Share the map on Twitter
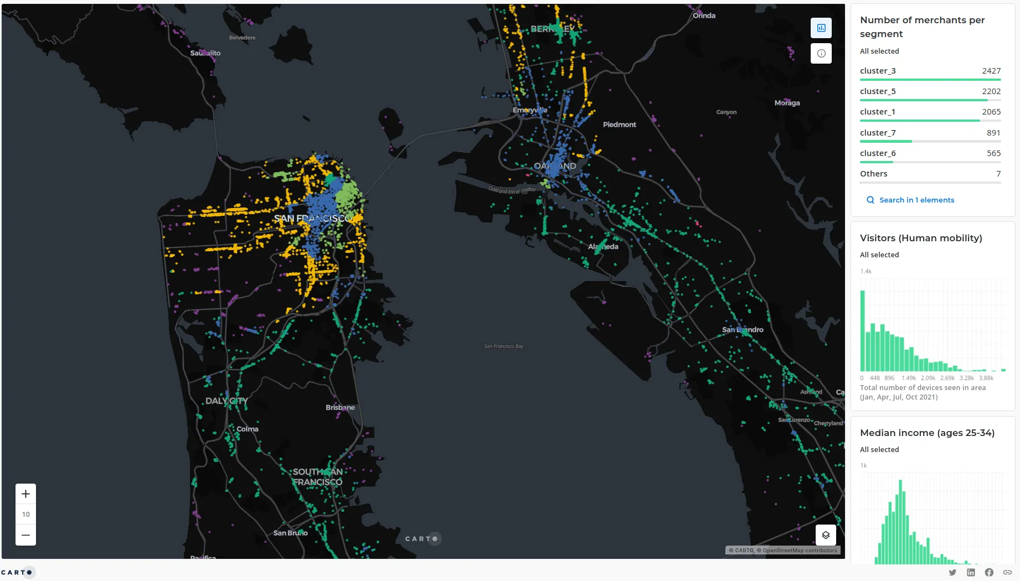The width and height of the screenshot is (1020, 581). (952, 572)
